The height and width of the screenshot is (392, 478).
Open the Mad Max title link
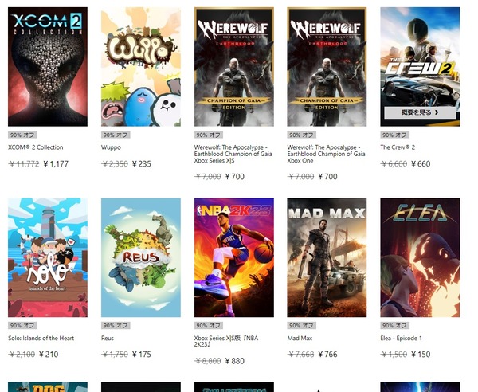pyautogui.click(x=300, y=339)
